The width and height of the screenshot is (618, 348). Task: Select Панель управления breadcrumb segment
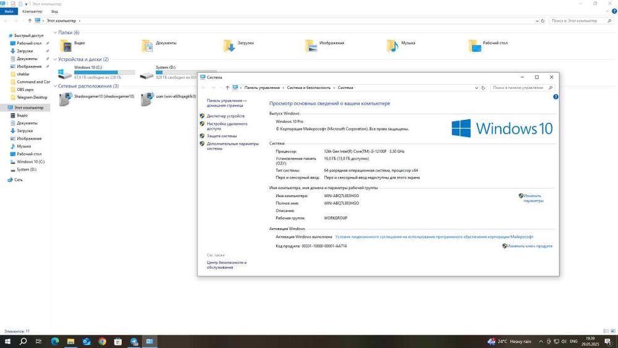click(x=262, y=88)
